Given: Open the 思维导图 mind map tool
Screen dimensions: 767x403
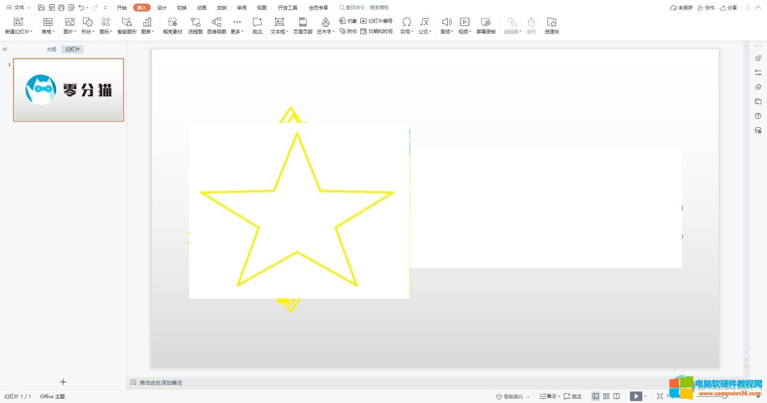Looking at the screenshot, I should tap(216, 25).
